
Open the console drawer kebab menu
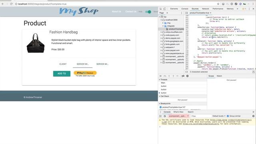(160, 112)
